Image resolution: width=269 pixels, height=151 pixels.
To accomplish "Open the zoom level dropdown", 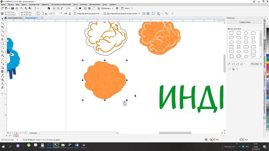I will point(76,8).
